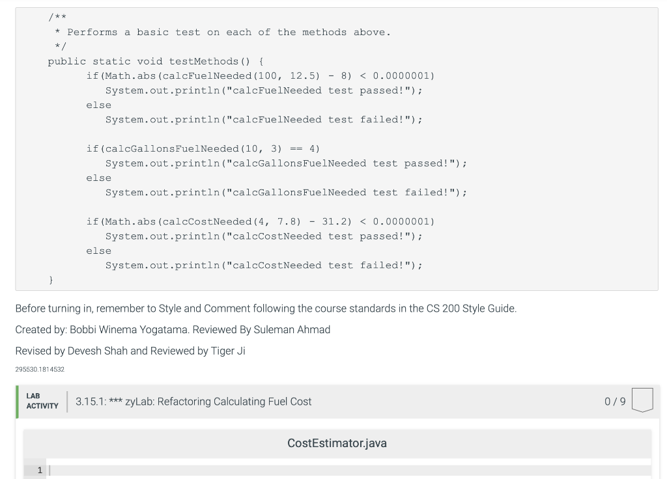Click the lab title 'Refactoring Calculating Fuel Cost'
Image resolution: width=667 pixels, height=479 pixels.
(192, 402)
